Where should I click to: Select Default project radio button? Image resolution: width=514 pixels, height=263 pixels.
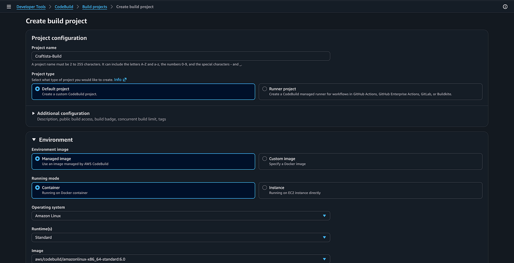pos(37,89)
